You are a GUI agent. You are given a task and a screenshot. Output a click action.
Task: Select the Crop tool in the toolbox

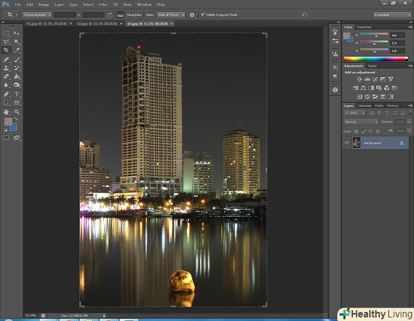click(6, 50)
